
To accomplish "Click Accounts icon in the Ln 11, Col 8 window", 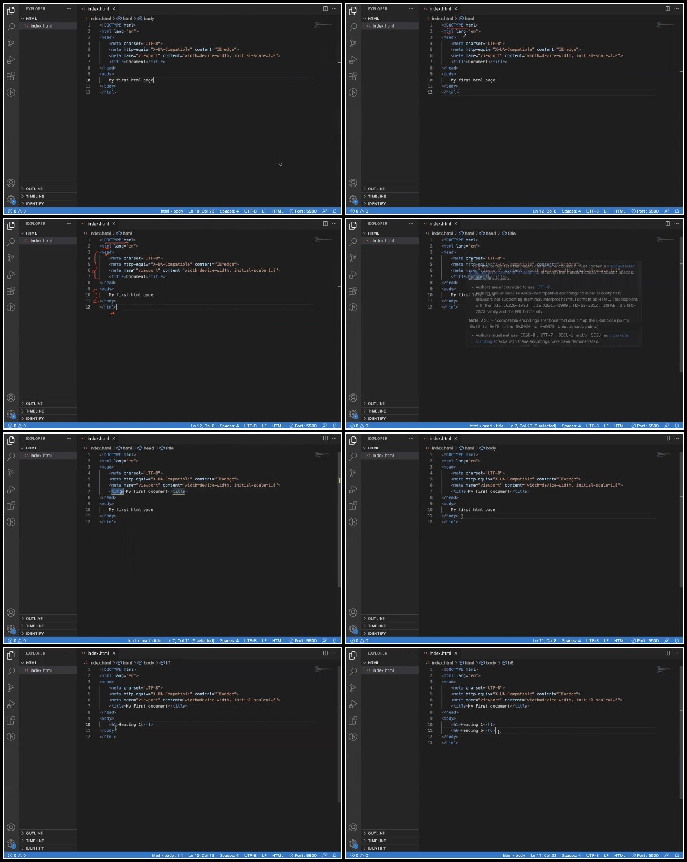I will click(353, 612).
